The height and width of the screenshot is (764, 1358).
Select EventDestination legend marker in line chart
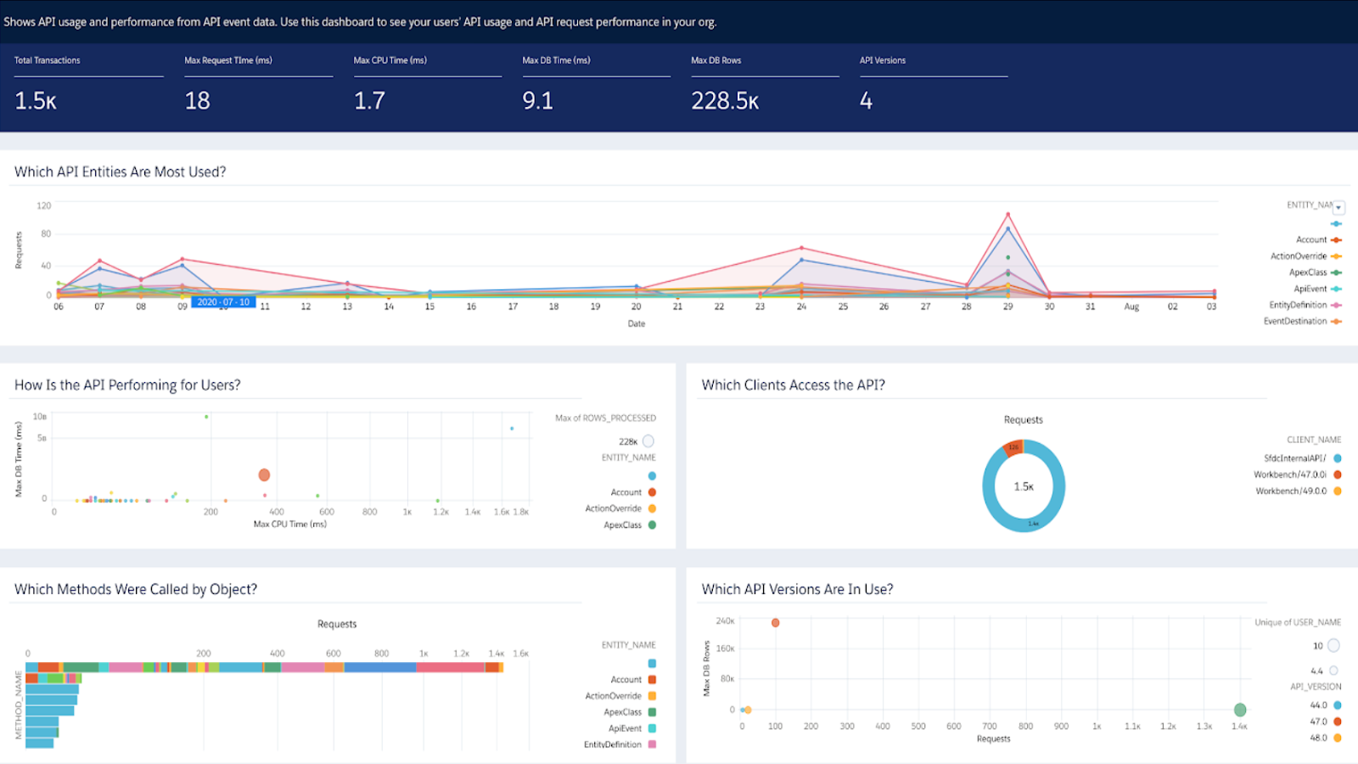1336,322
